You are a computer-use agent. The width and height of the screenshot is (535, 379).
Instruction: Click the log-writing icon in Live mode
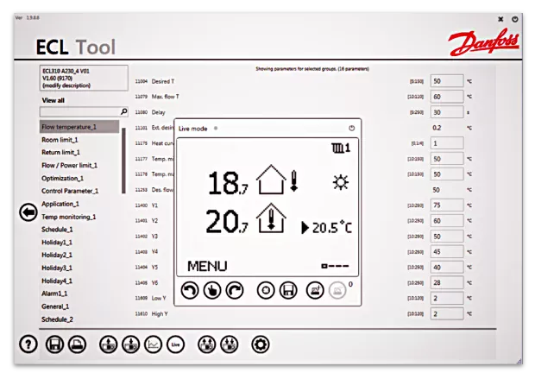(x=315, y=291)
